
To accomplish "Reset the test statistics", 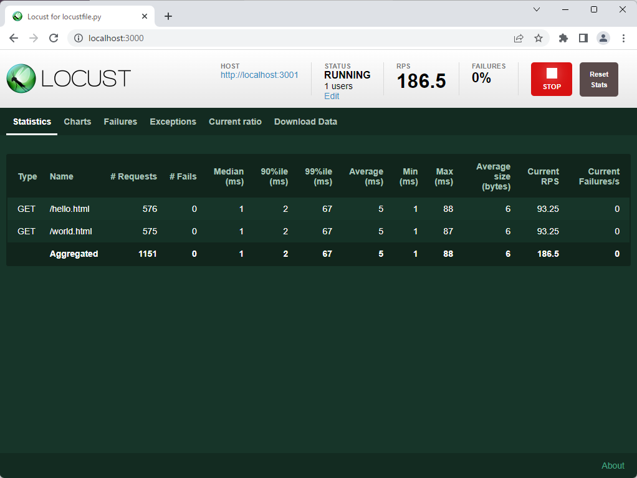I will pyautogui.click(x=598, y=79).
